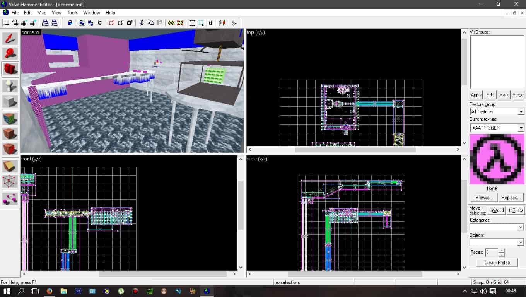The image size is (526, 297).
Task: Open the Texture group dropdown
Action: 521,112
